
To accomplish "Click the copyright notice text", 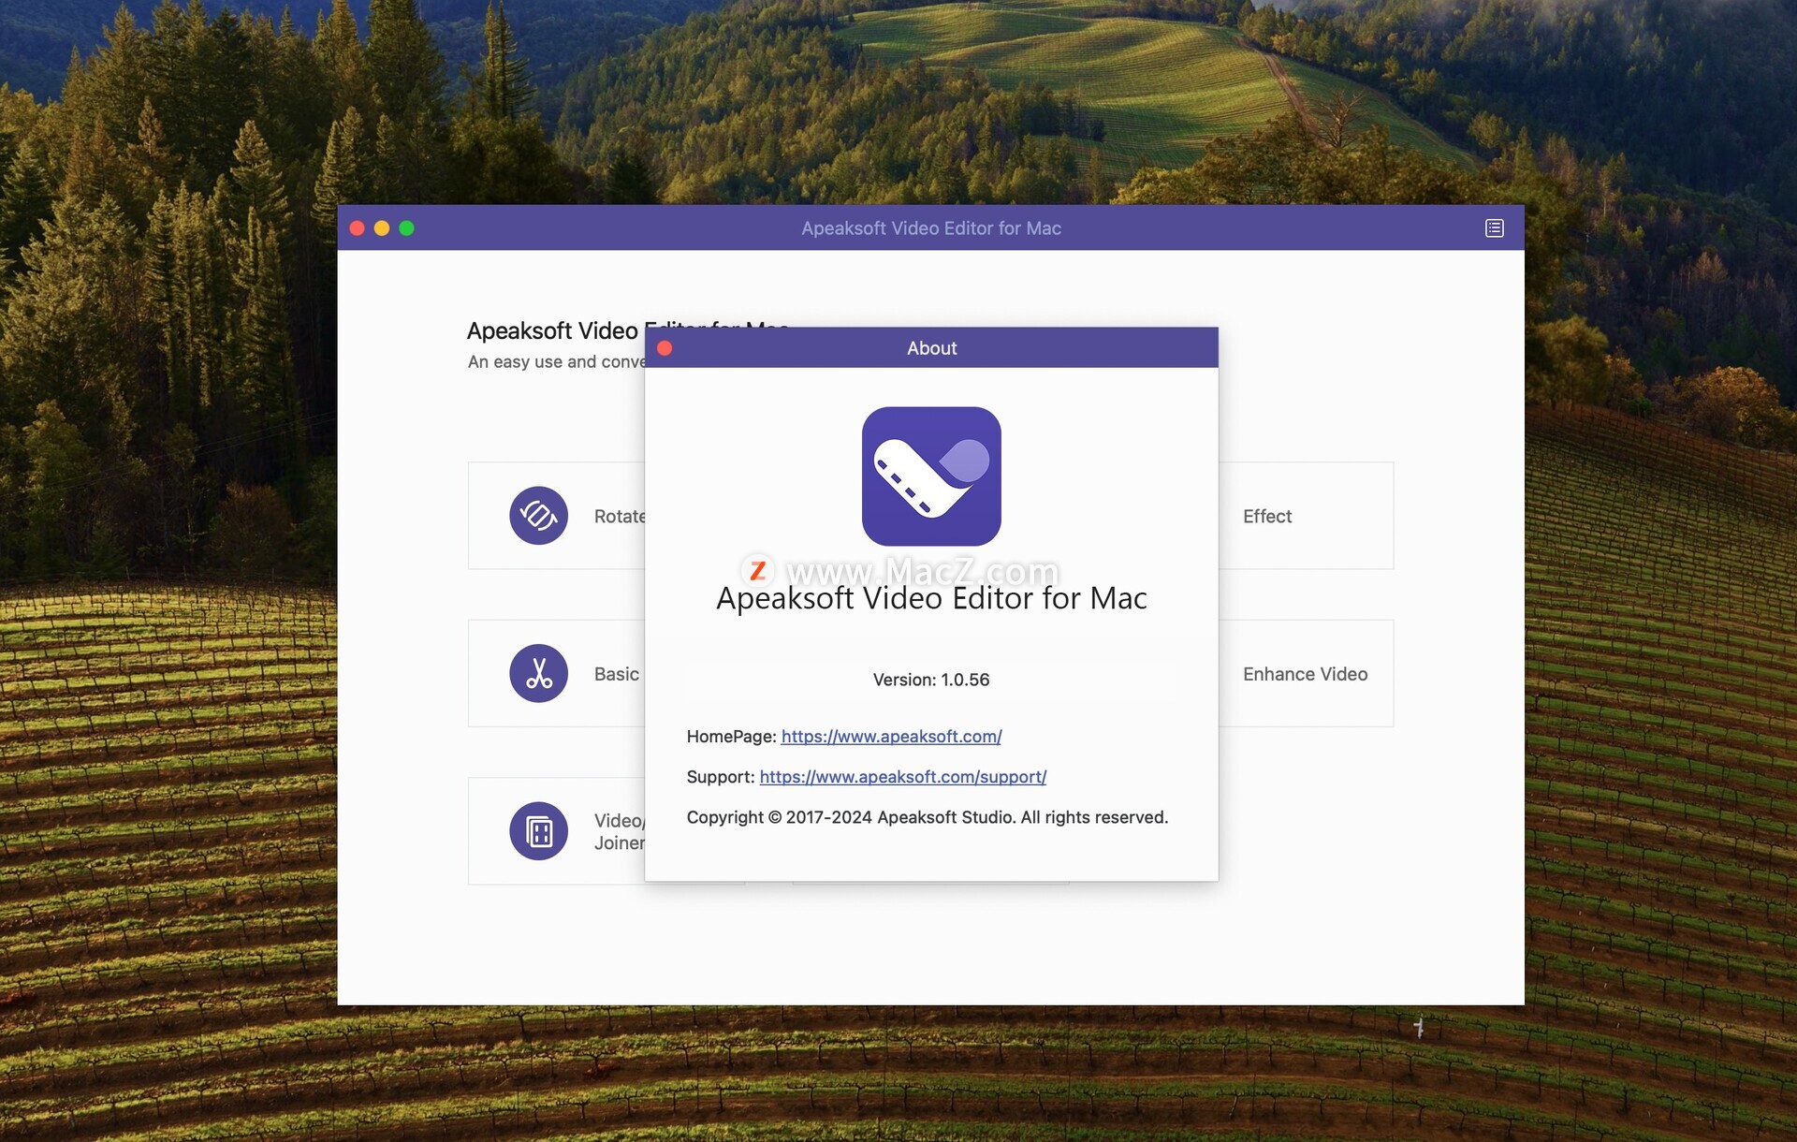I will click(927, 817).
